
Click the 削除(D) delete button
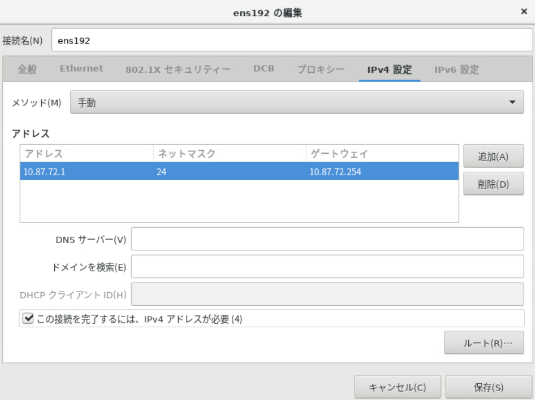coord(493,184)
